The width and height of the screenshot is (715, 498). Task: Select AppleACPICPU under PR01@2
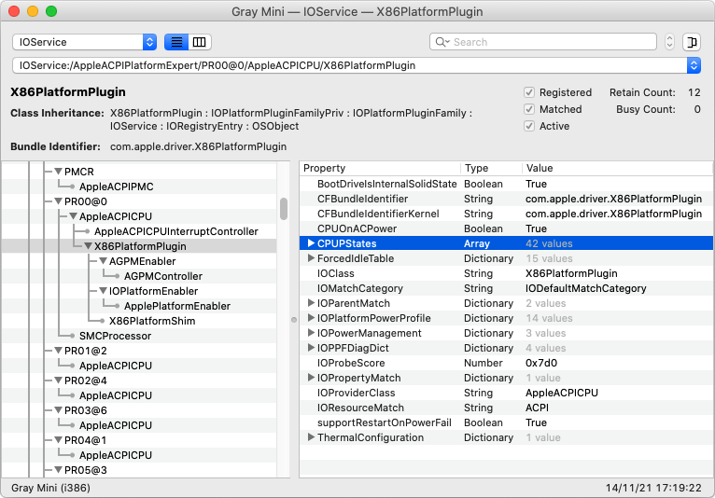coord(116,366)
